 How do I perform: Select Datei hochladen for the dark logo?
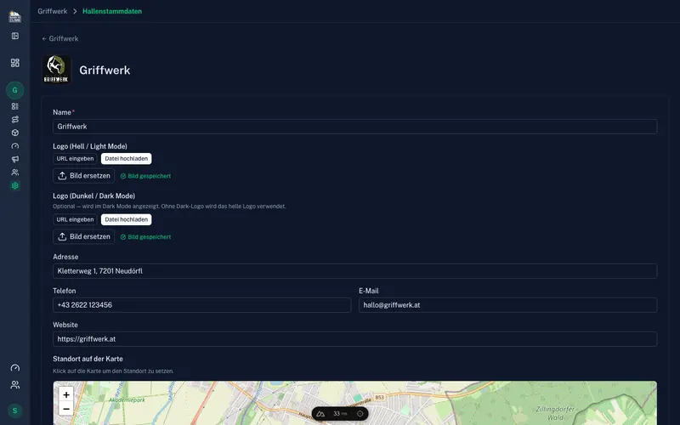coord(126,219)
